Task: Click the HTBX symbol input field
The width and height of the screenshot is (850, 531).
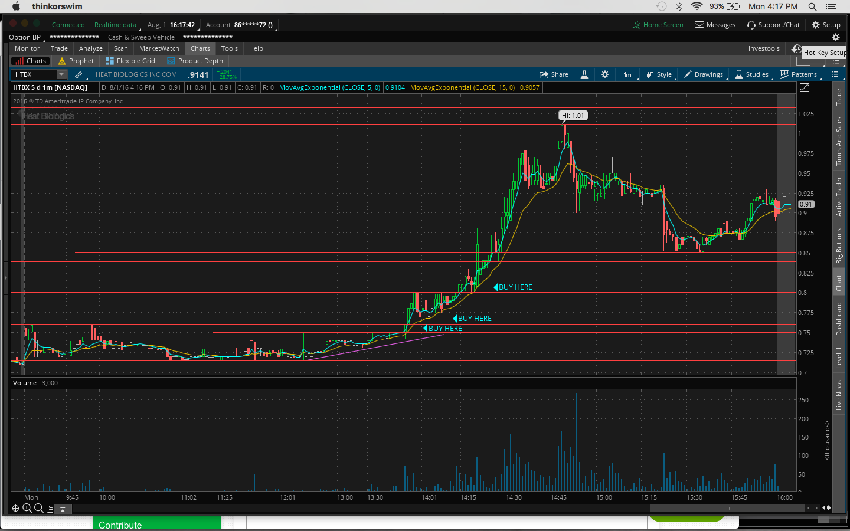Action: pyautogui.click(x=34, y=74)
